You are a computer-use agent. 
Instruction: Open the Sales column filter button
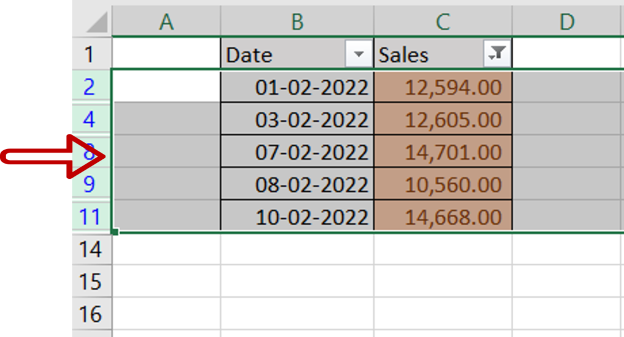click(497, 54)
